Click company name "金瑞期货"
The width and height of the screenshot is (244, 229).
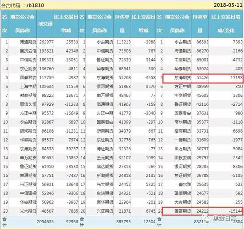click(x=105, y=193)
